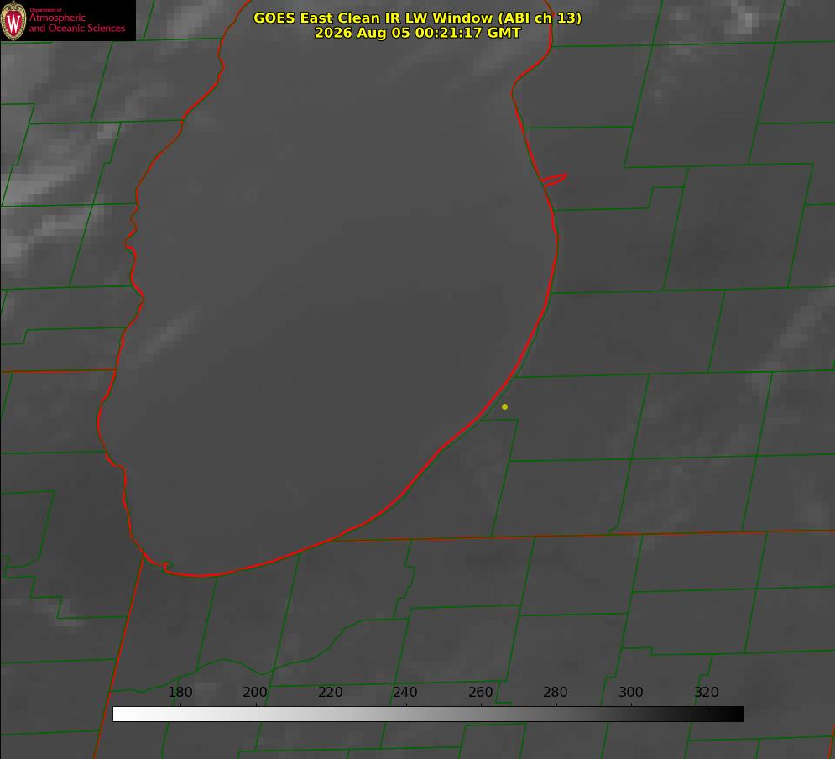835x759 pixels.
Task: Click the 220 tick label on the colorbar
Action: (x=330, y=692)
